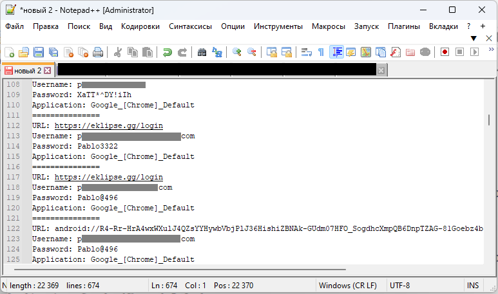Create a new document with New icon

pyautogui.click(x=9, y=52)
